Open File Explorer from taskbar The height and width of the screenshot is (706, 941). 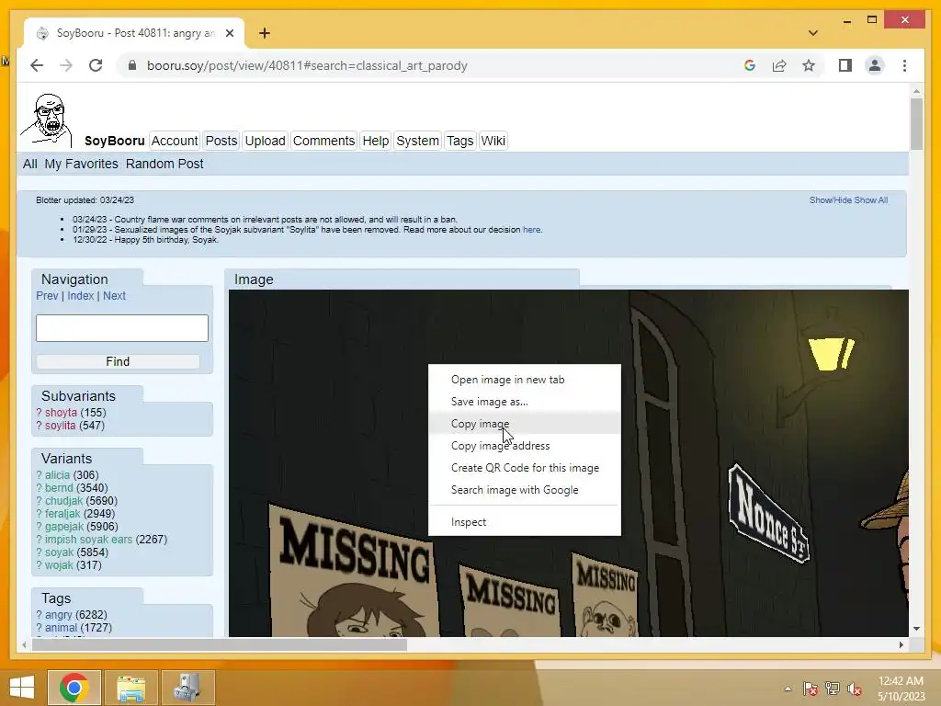tap(130, 687)
